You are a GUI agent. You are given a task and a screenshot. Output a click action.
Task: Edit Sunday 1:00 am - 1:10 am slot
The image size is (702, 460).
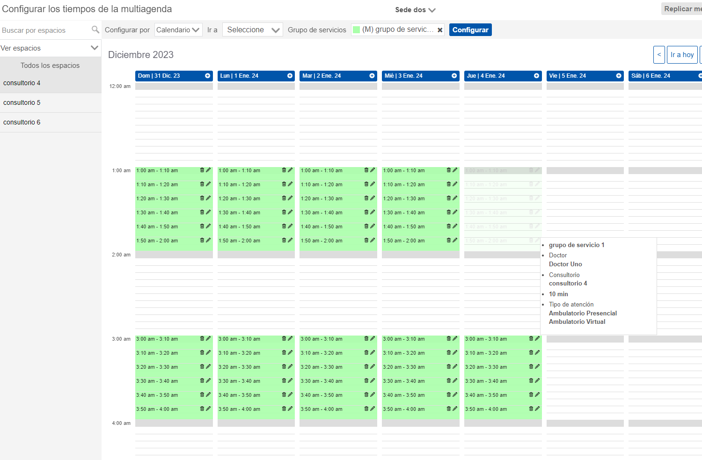tap(208, 170)
